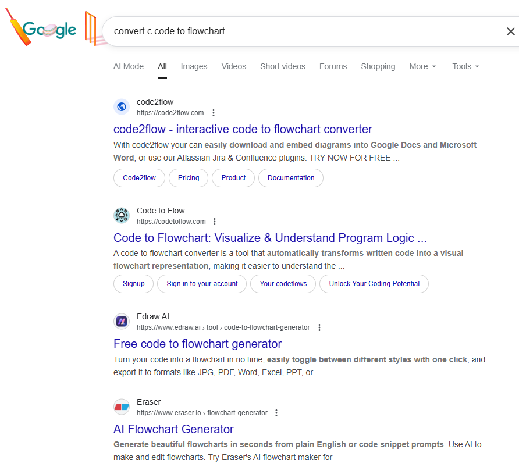Click the Code to Flow gear favicon
This screenshot has width=519, height=467.
121,215
